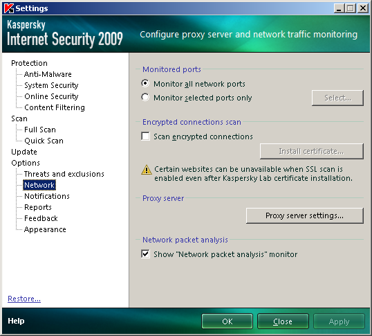Viewport: 372px width, 336px height.
Task: Click the Restore... link
Action: [x=24, y=299]
